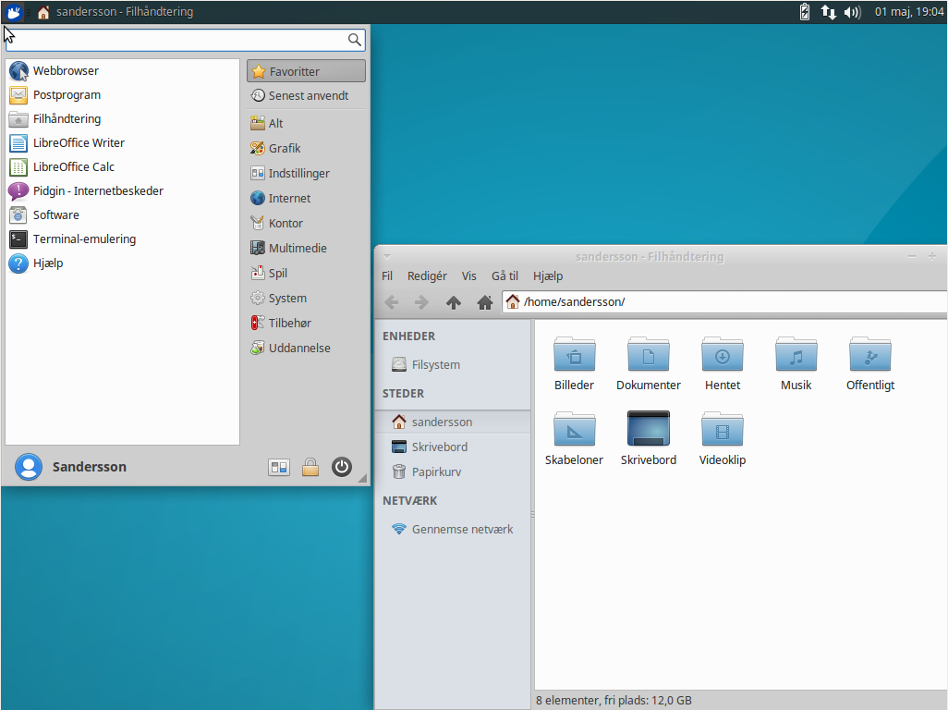Click the Sandersson user avatar
Viewport: 948px width, 710px height.
coord(29,467)
